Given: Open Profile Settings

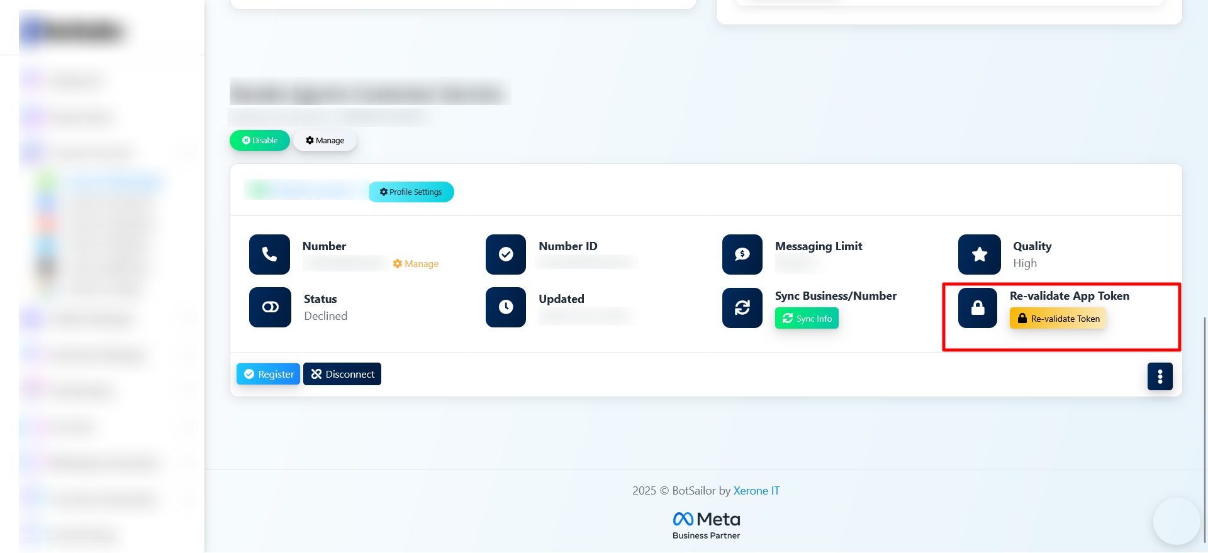Looking at the screenshot, I should [x=411, y=192].
